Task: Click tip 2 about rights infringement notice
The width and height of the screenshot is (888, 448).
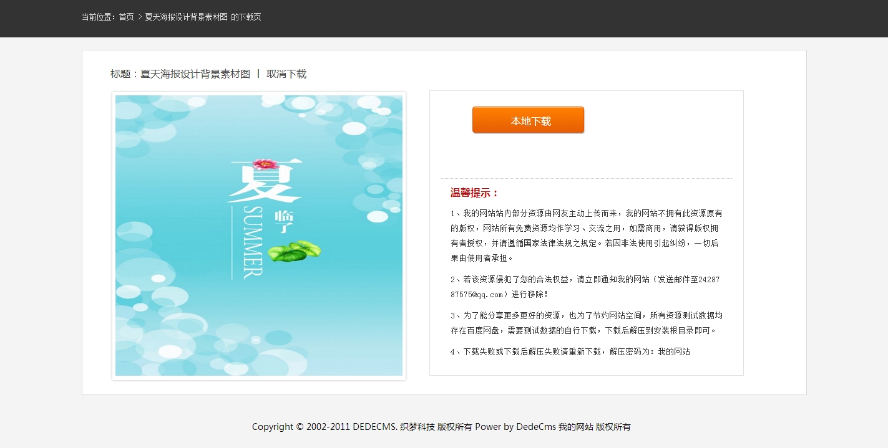Action: pyautogui.click(x=585, y=287)
